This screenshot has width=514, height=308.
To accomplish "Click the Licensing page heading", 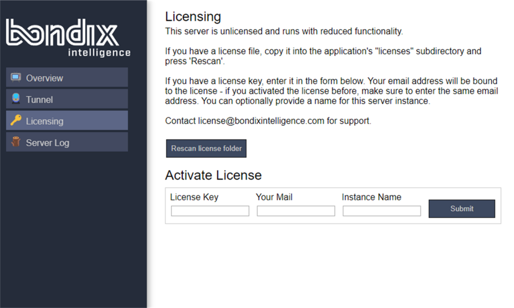I will (x=193, y=16).
